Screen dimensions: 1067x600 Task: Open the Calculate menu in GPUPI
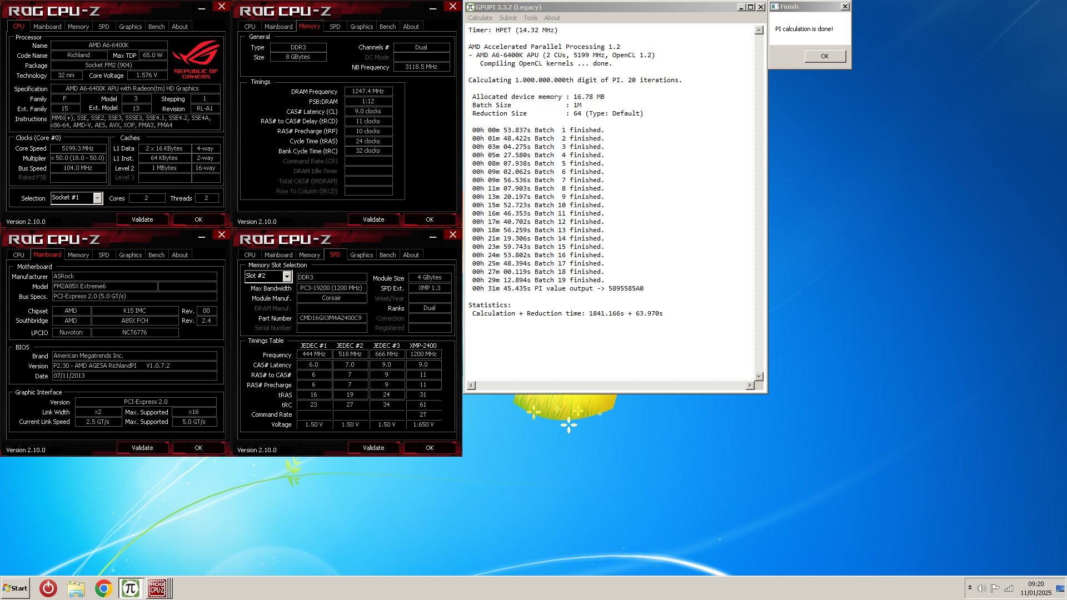(x=480, y=18)
